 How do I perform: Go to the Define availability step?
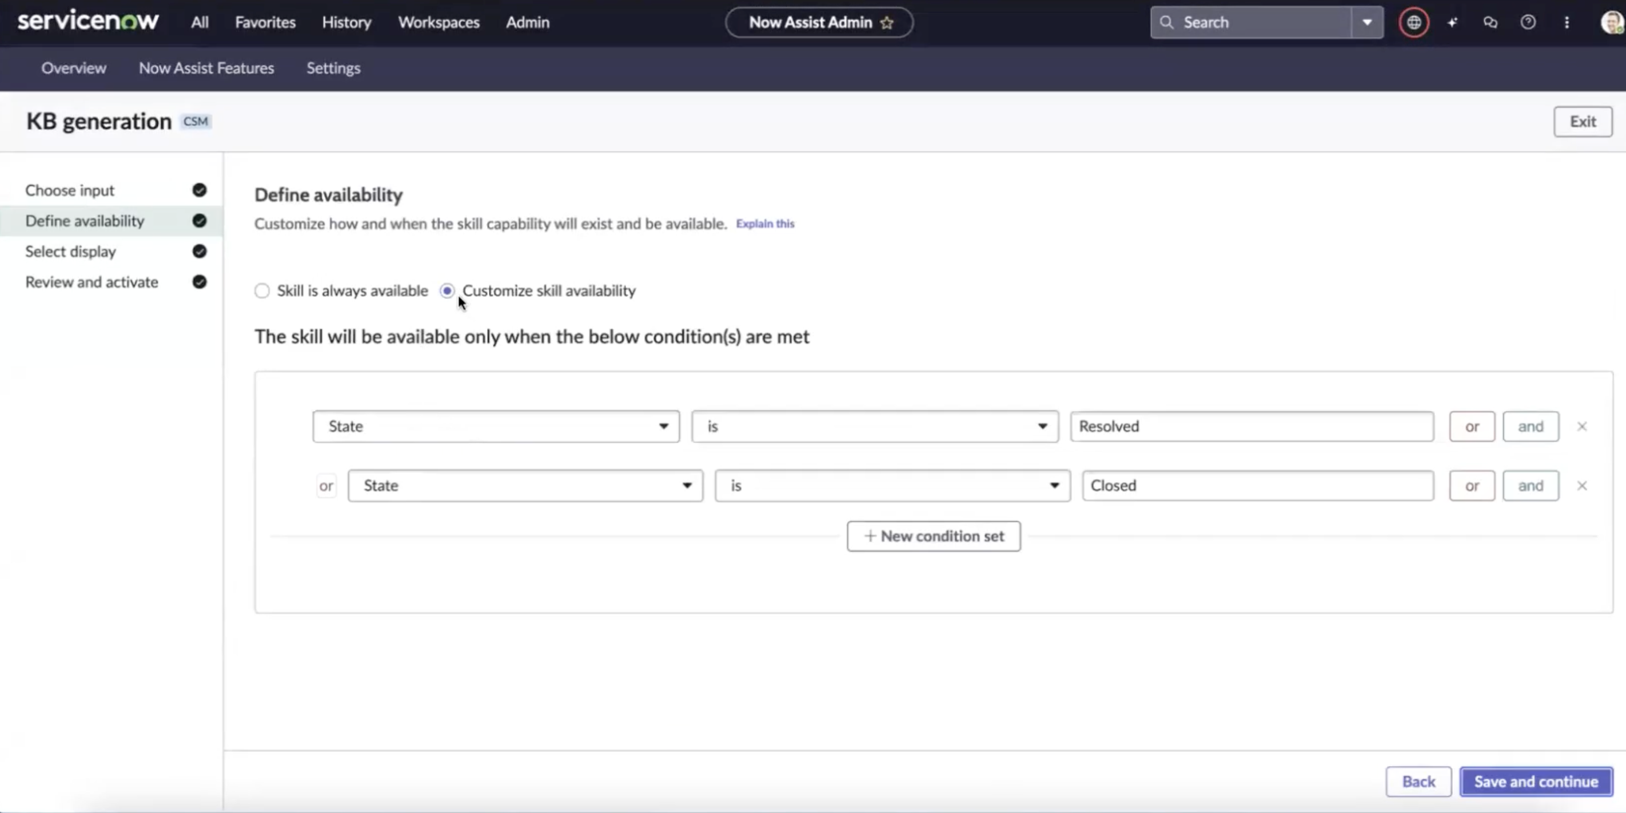pyautogui.click(x=111, y=221)
